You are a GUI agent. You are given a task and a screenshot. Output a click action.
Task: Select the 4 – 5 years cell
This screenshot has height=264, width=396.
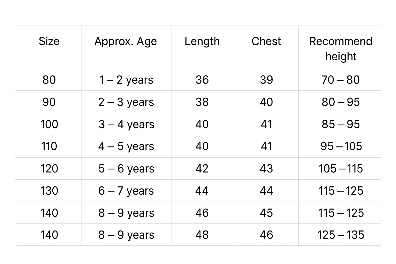[x=126, y=146]
